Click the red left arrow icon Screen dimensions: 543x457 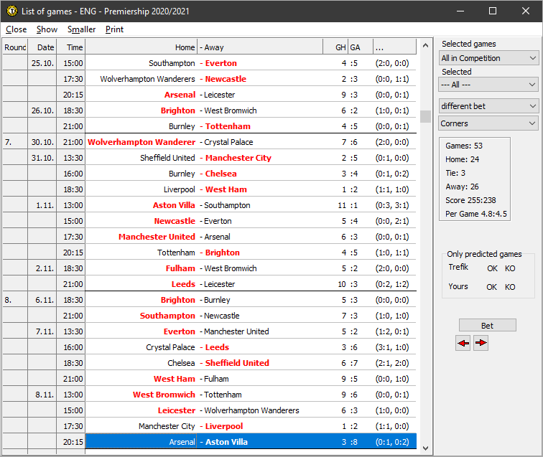(x=463, y=344)
